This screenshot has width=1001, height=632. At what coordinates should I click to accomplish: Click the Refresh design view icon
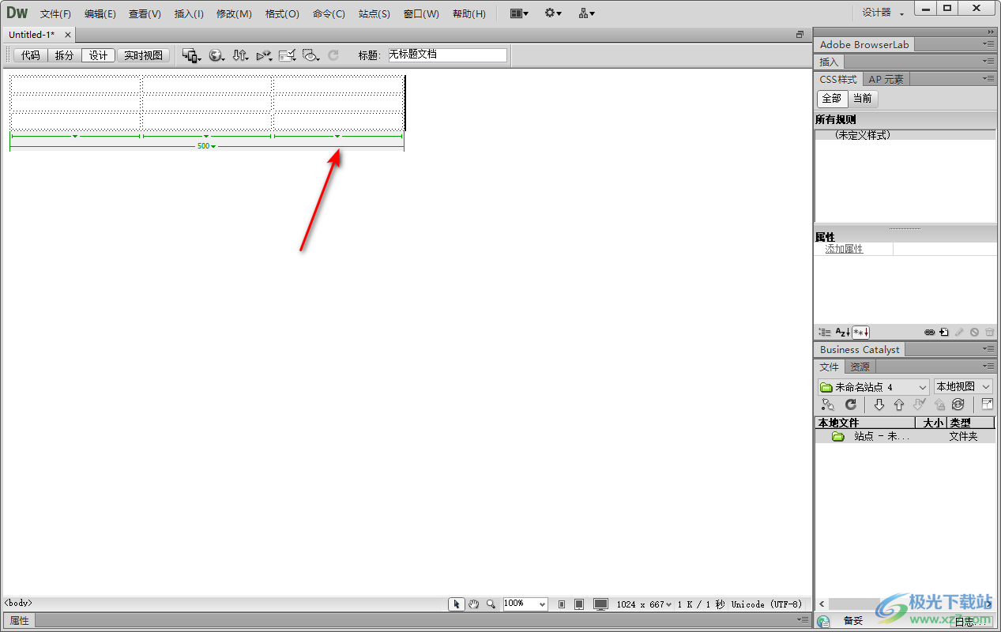(x=333, y=55)
